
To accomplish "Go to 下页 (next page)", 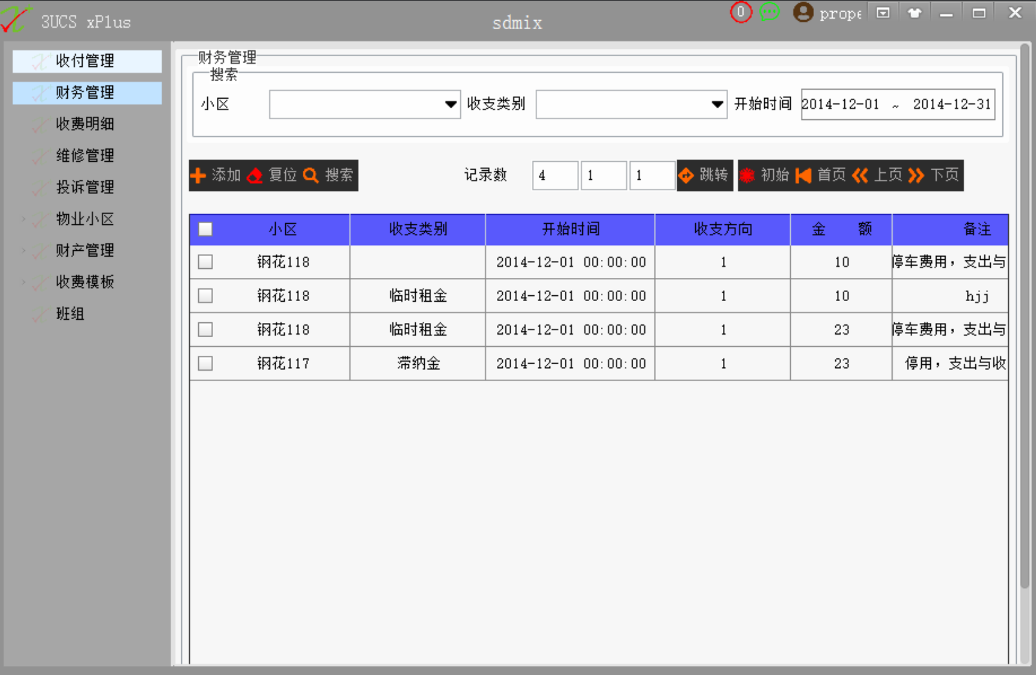I will click(937, 175).
